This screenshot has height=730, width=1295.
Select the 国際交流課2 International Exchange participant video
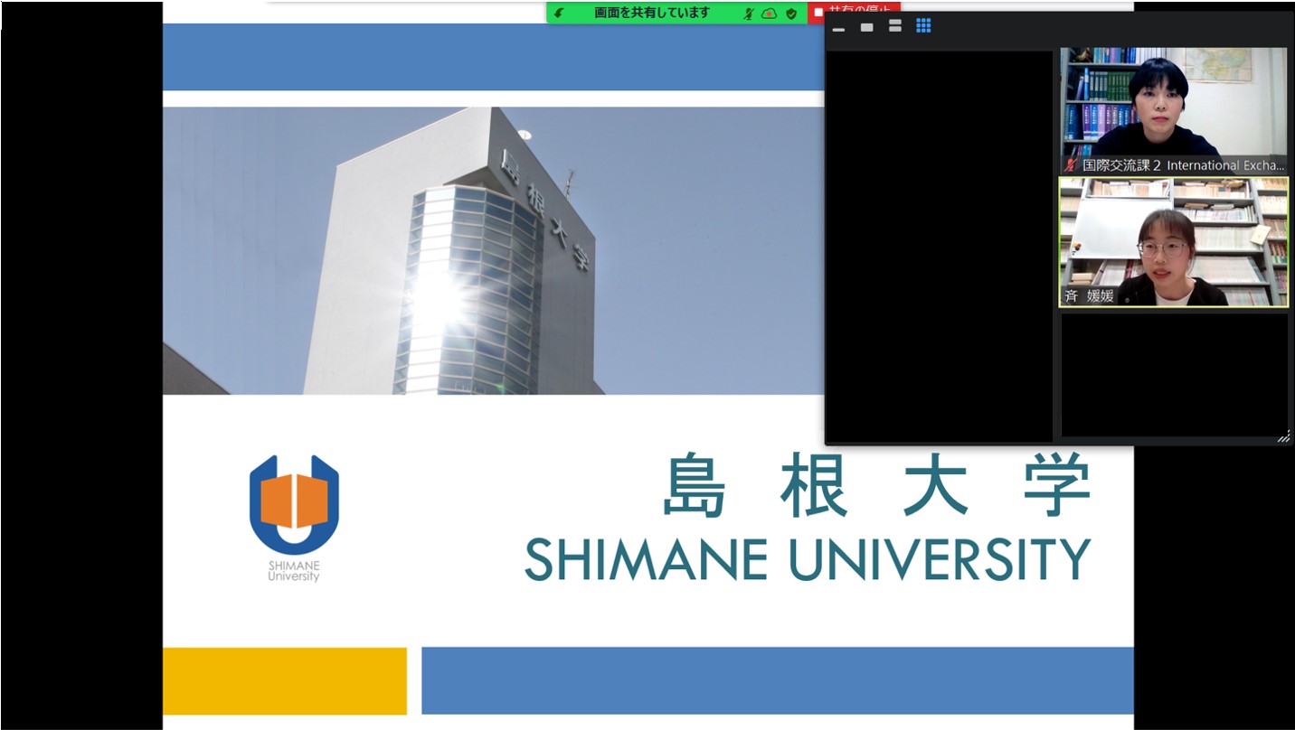pyautogui.click(x=1174, y=110)
